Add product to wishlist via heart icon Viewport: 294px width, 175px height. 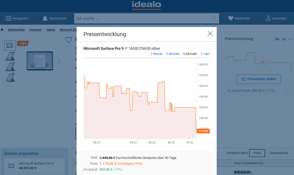[x=69, y=40]
